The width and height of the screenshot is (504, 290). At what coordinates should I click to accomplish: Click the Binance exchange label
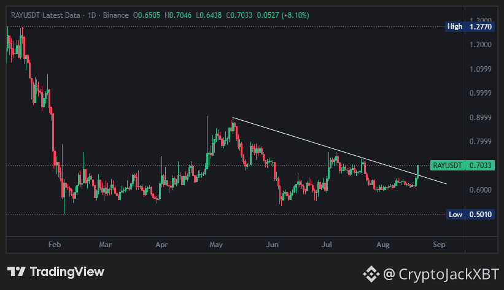[x=115, y=15]
